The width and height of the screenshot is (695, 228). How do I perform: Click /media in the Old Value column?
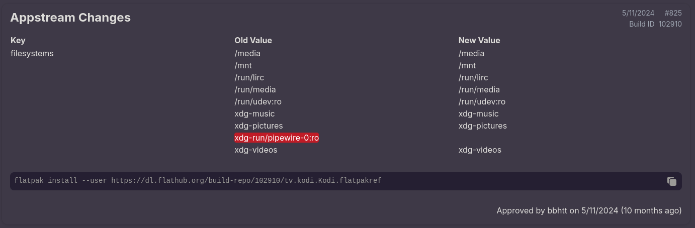247,53
